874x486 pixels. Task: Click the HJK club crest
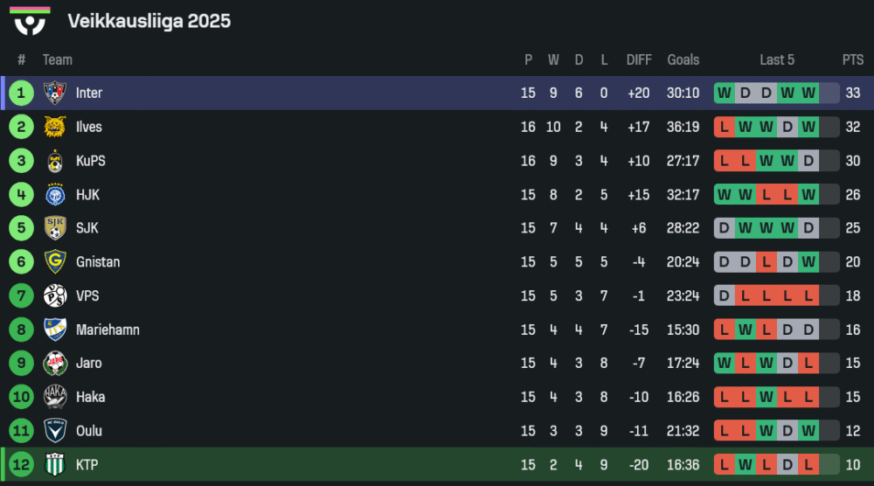pos(55,195)
